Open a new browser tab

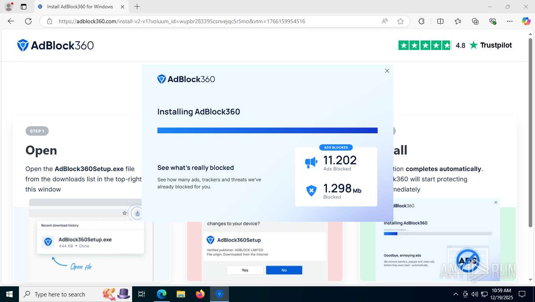[137, 7]
